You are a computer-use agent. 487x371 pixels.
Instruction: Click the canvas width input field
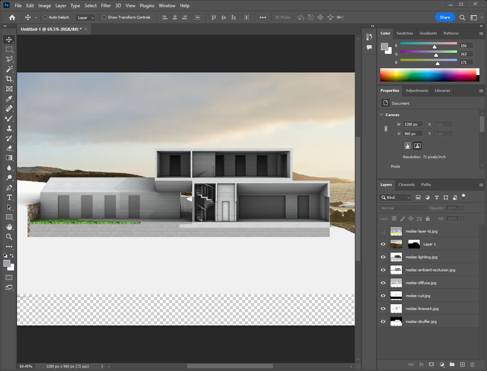412,124
